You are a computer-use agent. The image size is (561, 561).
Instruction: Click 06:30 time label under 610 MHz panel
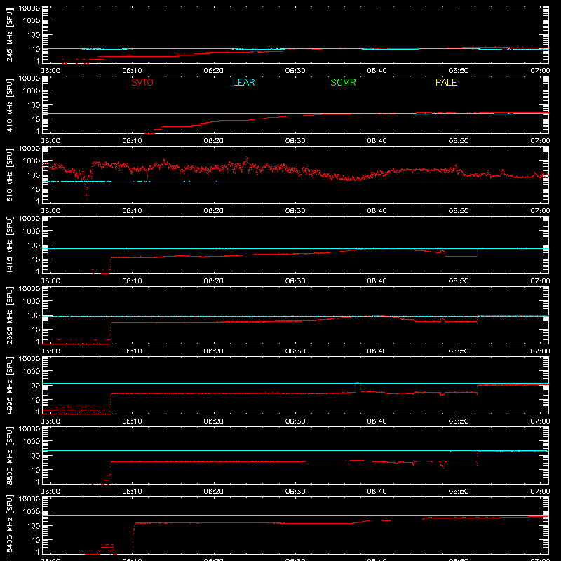click(295, 211)
